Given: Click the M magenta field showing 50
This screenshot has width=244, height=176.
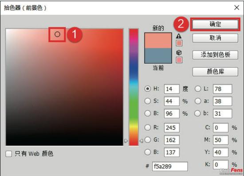Looking at the screenshot, I should 220,140.
